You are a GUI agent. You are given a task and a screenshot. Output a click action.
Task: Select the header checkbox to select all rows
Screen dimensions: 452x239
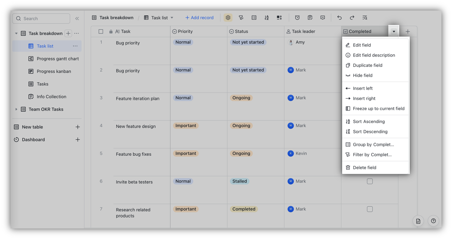[x=101, y=31]
